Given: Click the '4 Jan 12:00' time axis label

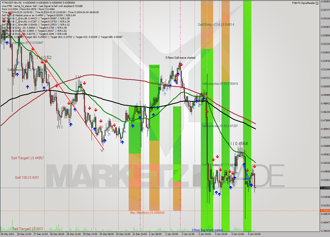Looking at the screenshot, I should pos(238,234).
